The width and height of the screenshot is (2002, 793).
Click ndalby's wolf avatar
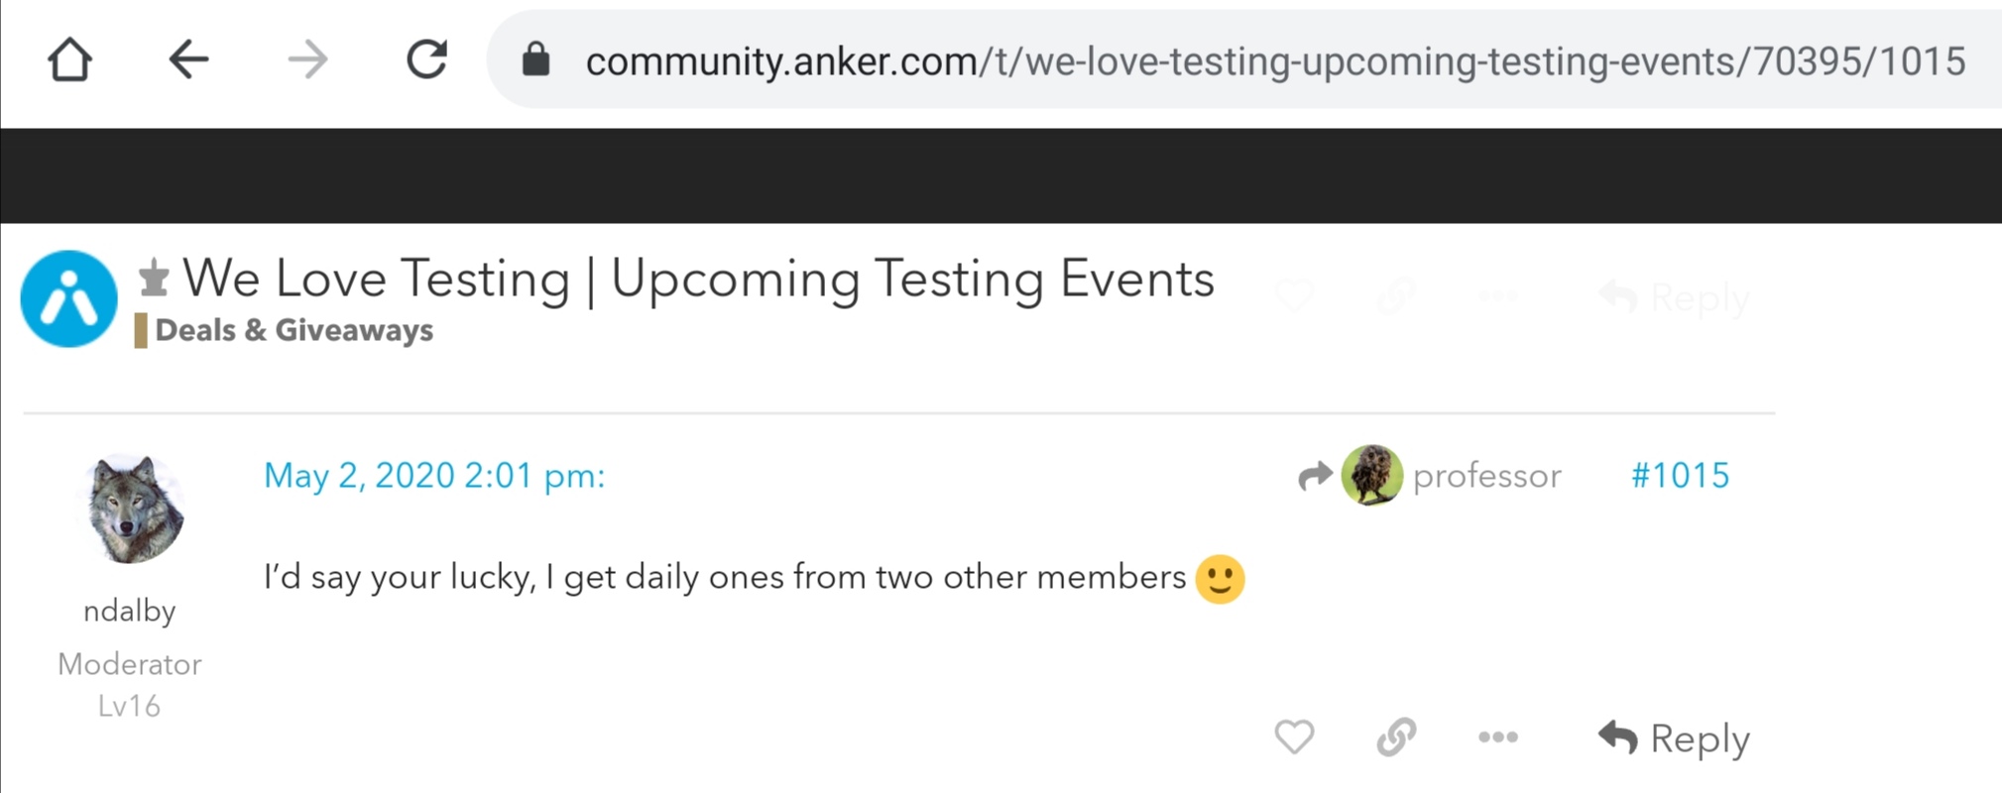tap(130, 510)
